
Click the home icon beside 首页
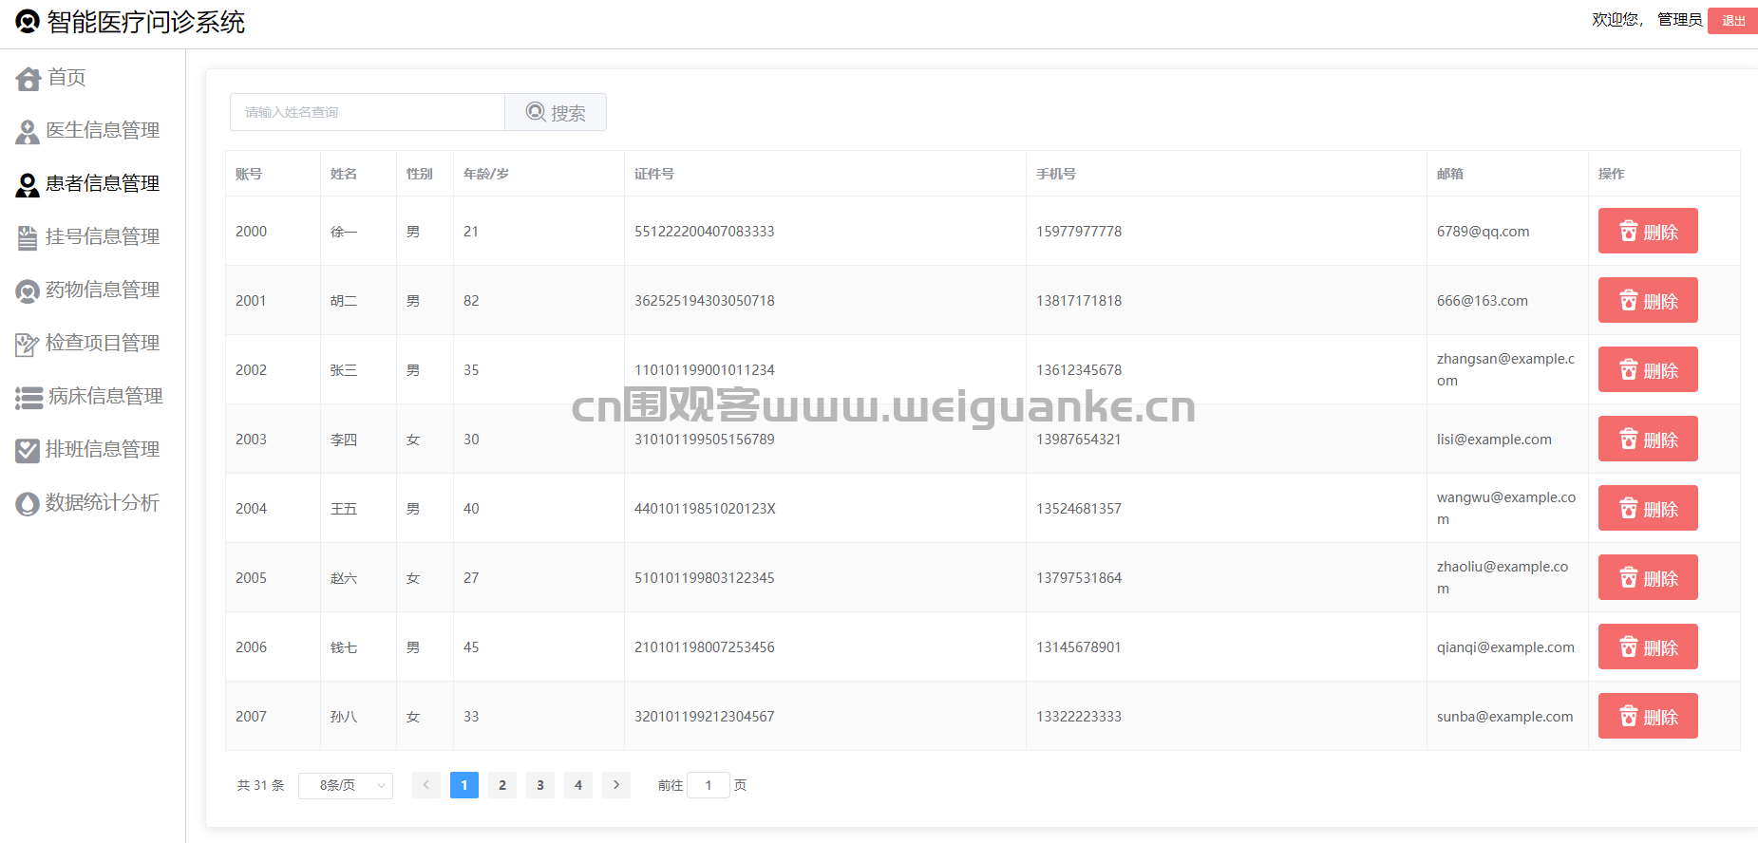coord(28,79)
